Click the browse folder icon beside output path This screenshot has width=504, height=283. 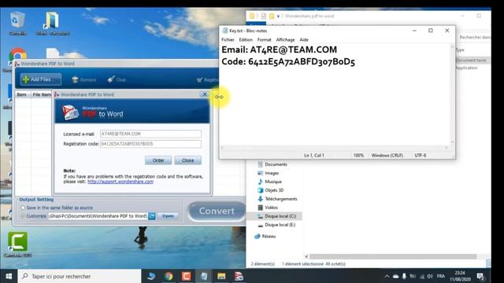152,216
